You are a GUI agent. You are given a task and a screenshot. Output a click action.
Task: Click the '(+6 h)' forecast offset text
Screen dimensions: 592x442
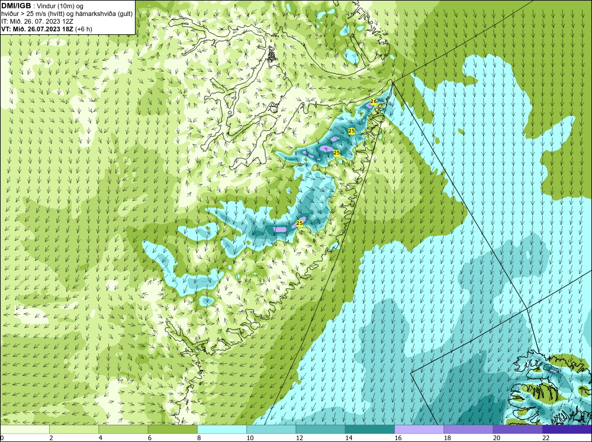pos(83,29)
